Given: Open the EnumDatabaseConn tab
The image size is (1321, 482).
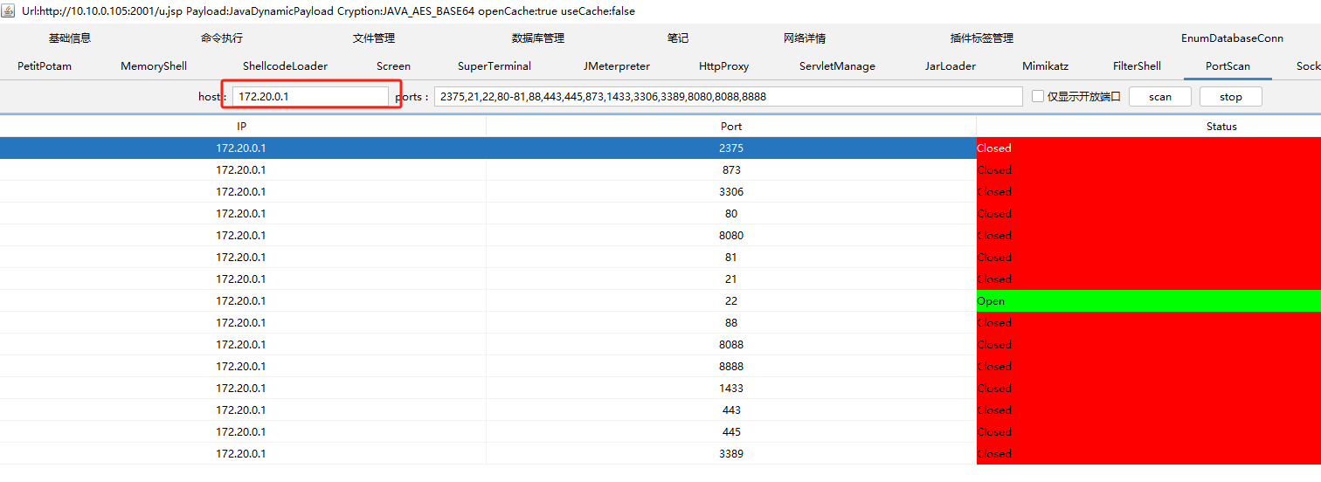Looking at the screenshot, I should click(x=1232, y=38).
